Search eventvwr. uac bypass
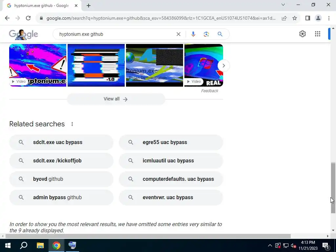The width and height of the screenshot is (336, 252). 171,198
